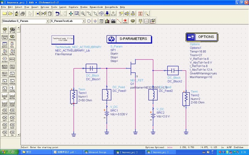249x155 pixels.
Task: Select the Term2 resistor symbol
Action: pos(186,99)
